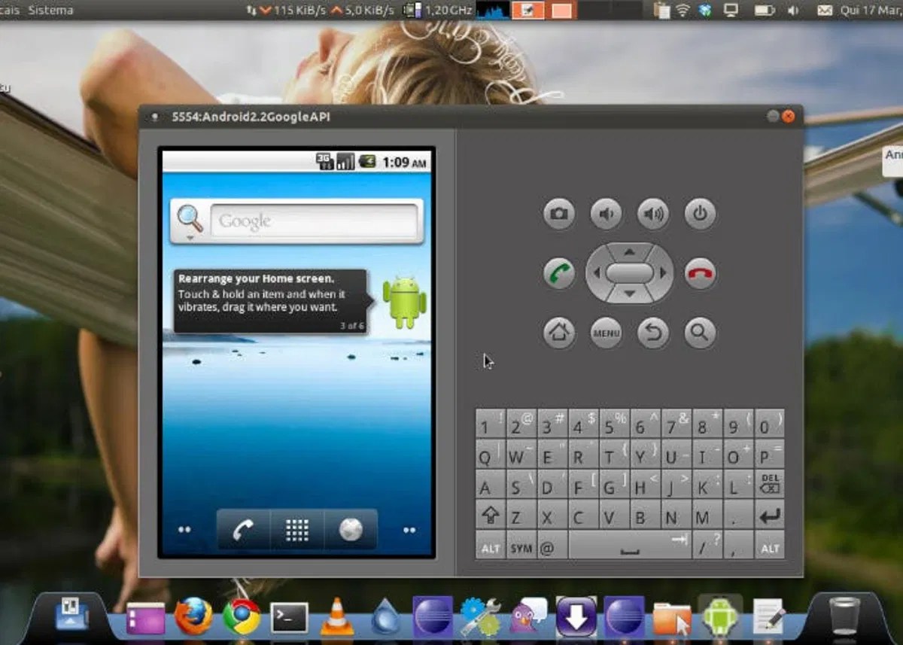Click the 1 key on emulator keyboard
Image resolution: width=903 pixels, height=645 pixels.
tap(490, 424)
